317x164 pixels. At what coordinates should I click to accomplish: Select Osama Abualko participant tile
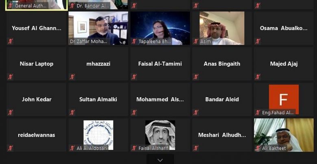[x=284, y=28]
